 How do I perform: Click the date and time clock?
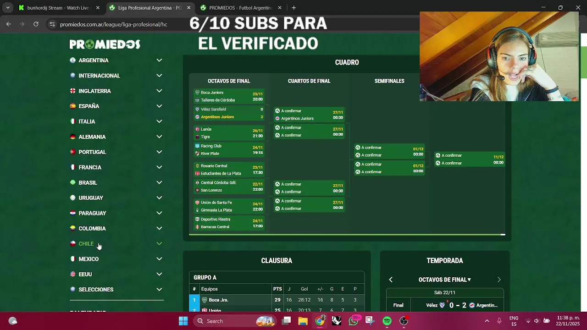click(568, 321)
